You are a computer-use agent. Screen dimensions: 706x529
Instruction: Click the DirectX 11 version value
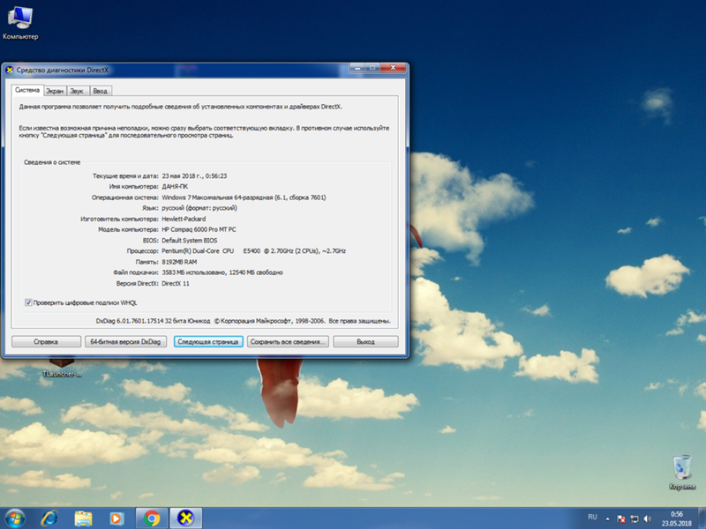(x=176, y=283)
